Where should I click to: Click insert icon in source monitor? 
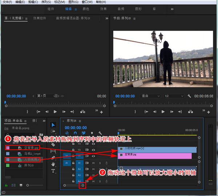(82, 111)
